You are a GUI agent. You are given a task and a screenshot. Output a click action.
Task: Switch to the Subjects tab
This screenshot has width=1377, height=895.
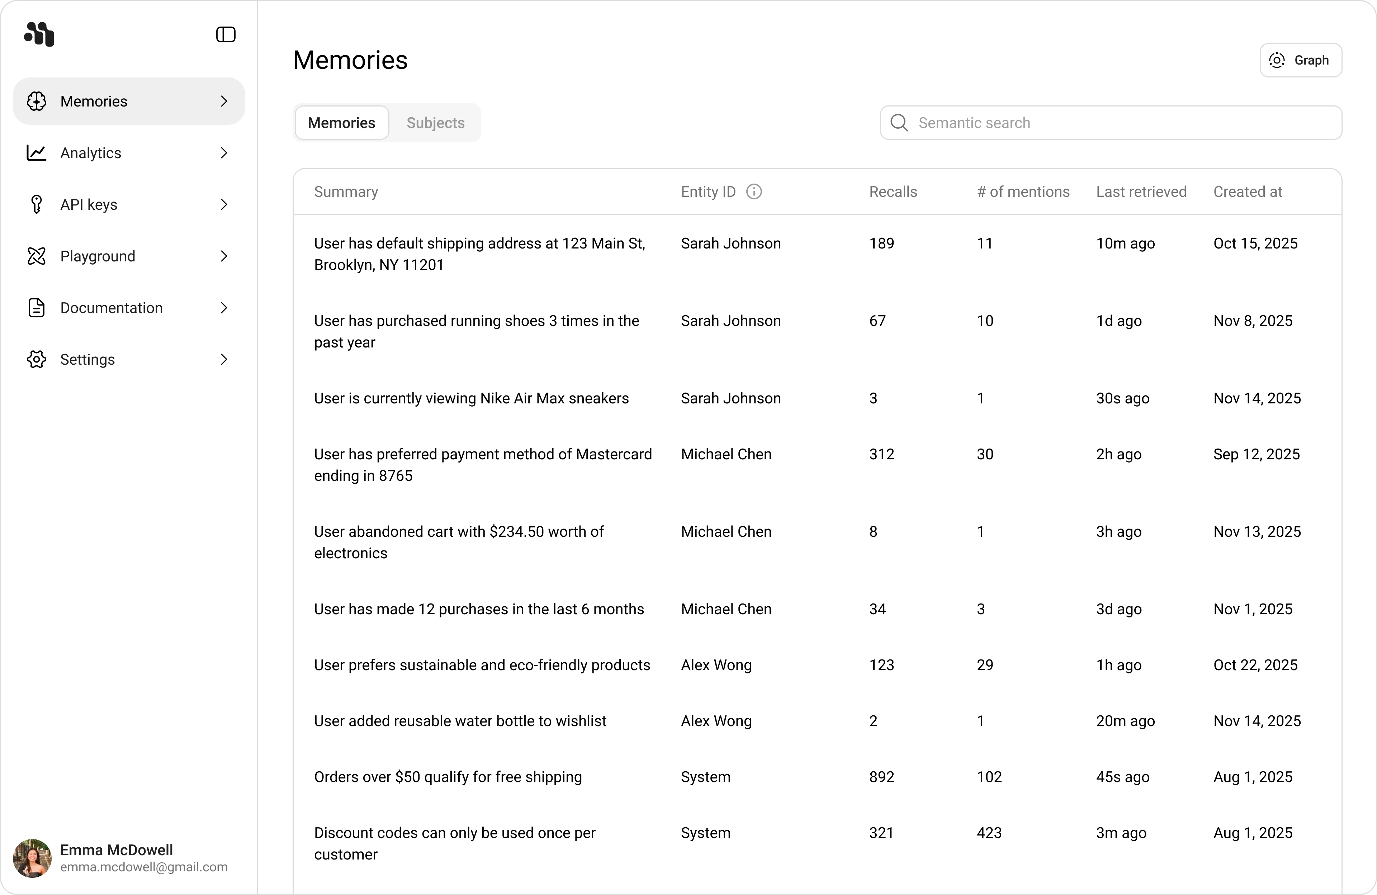click(435, 123)
